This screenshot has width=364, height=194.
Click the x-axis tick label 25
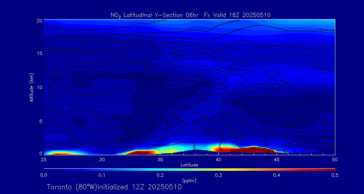[43, 159]
